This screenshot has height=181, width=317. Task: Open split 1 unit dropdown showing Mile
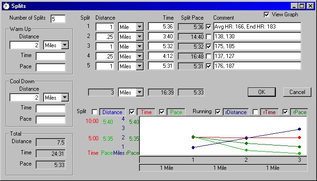139,27
